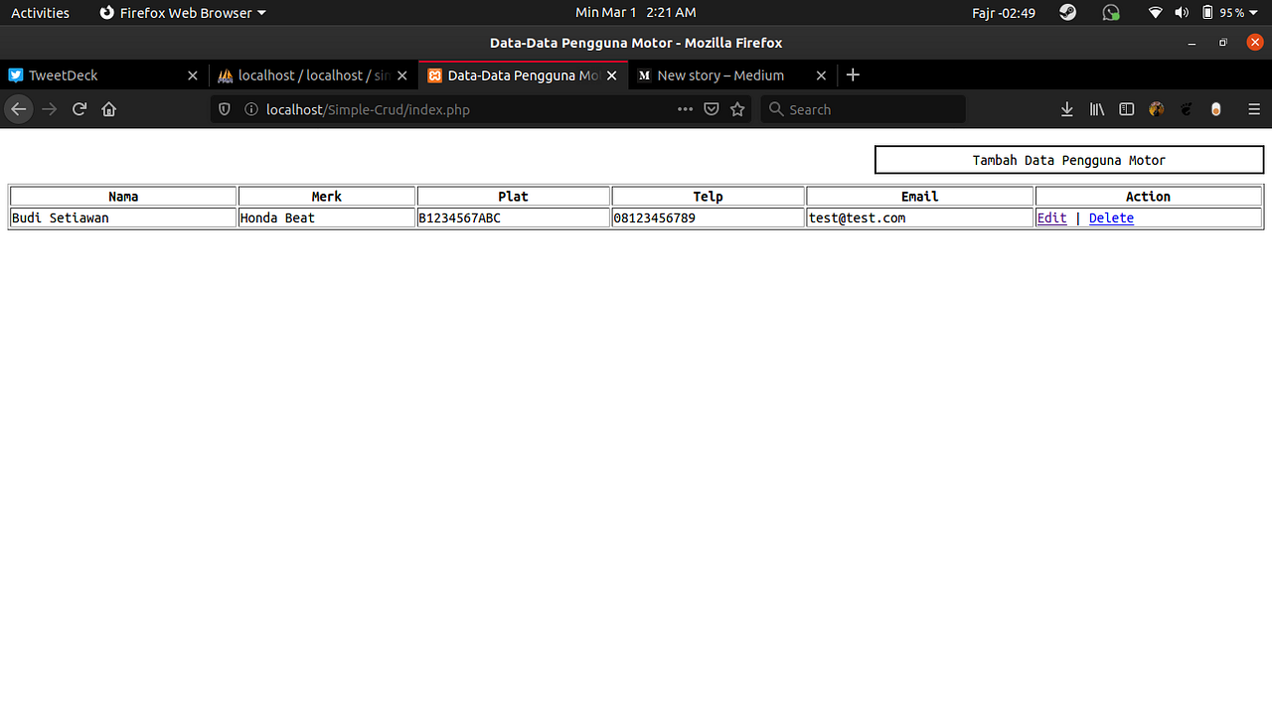Image resolution: width=1272 pixels, height=715 pixels.
Task: Open the page actions ellipsis menu
Action: tap(685, 109)
